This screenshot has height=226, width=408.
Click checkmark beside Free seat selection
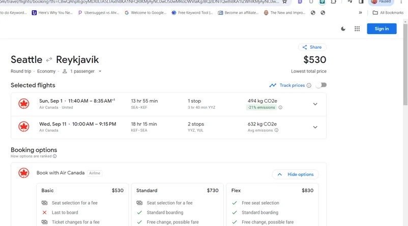[x=235, y=203]
